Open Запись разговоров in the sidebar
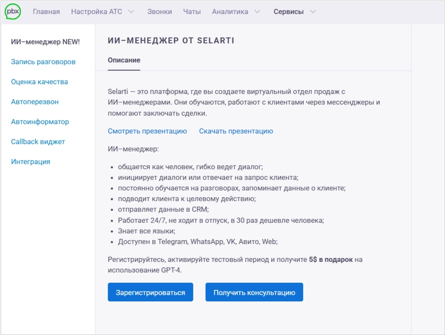 coord(43,62)
